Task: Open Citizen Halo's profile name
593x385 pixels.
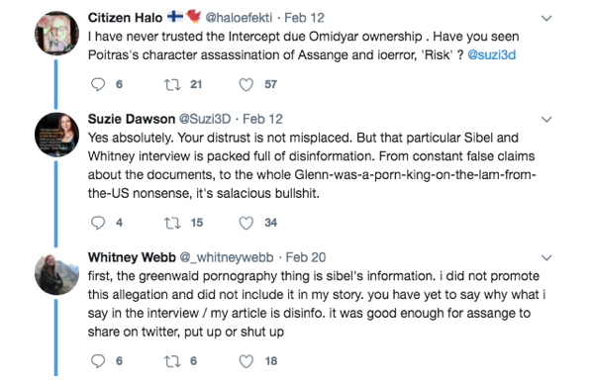Action: (125, 18)
